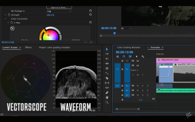Switch to the Lumetri Scopes tab
Screen dimensions: 195x122
[10, 47]
